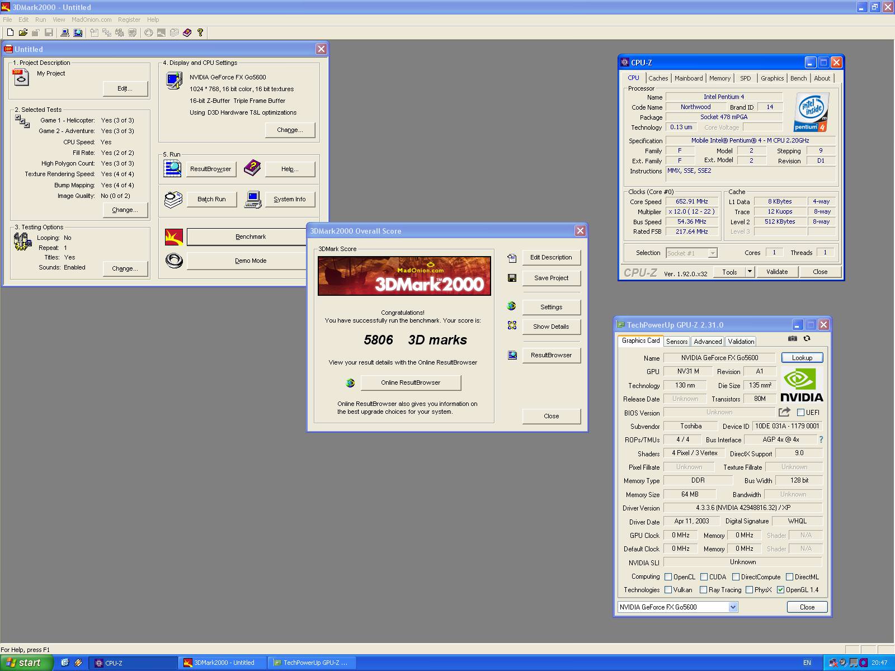895x671 pixels.
Task: Toggle the PhysX checkbox
Action: 749,589
